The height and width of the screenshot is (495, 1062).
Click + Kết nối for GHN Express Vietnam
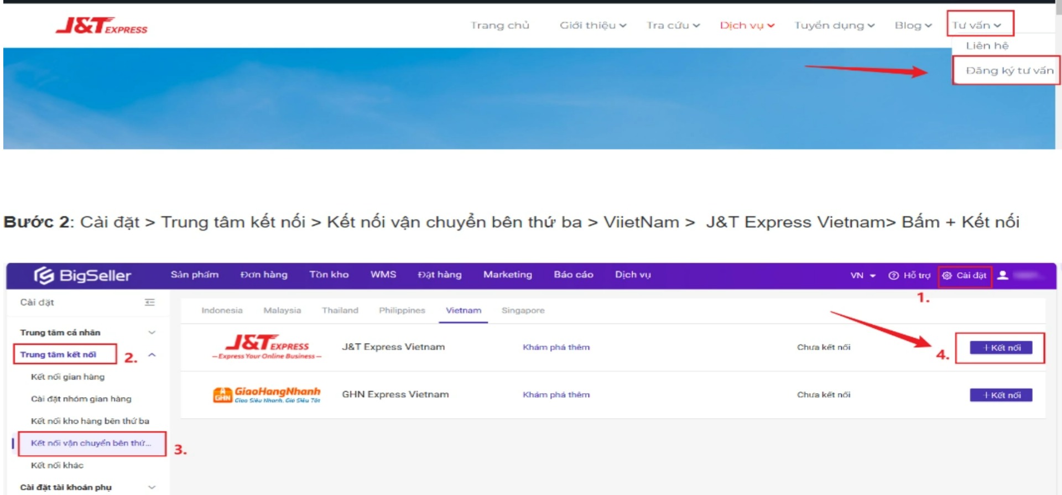1001,395
